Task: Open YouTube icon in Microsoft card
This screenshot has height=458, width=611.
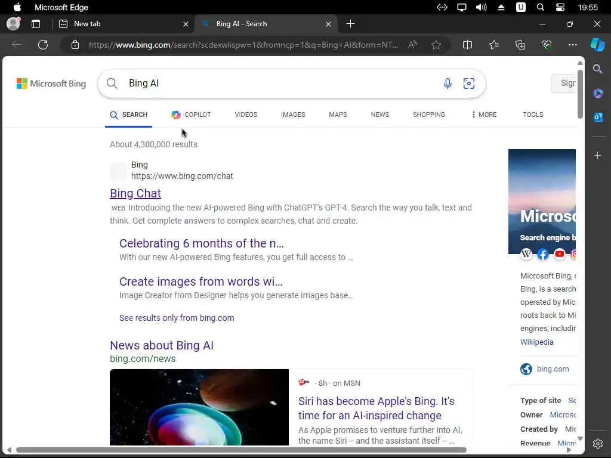Action: [x=560, y=254]
